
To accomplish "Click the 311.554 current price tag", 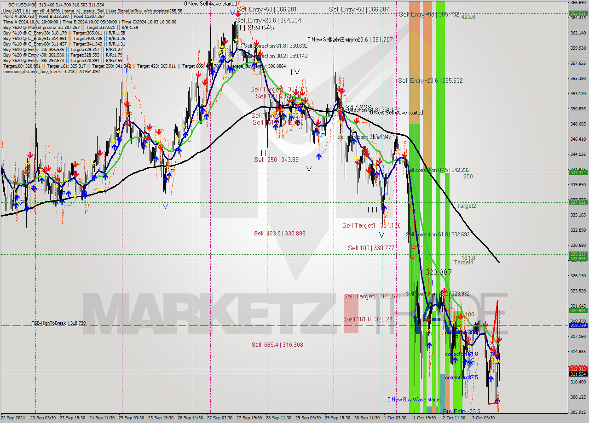I will point(578,374).
